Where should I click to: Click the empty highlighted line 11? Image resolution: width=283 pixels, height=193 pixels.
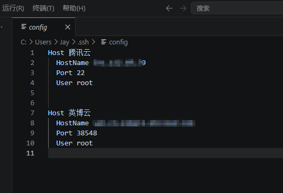166,153
